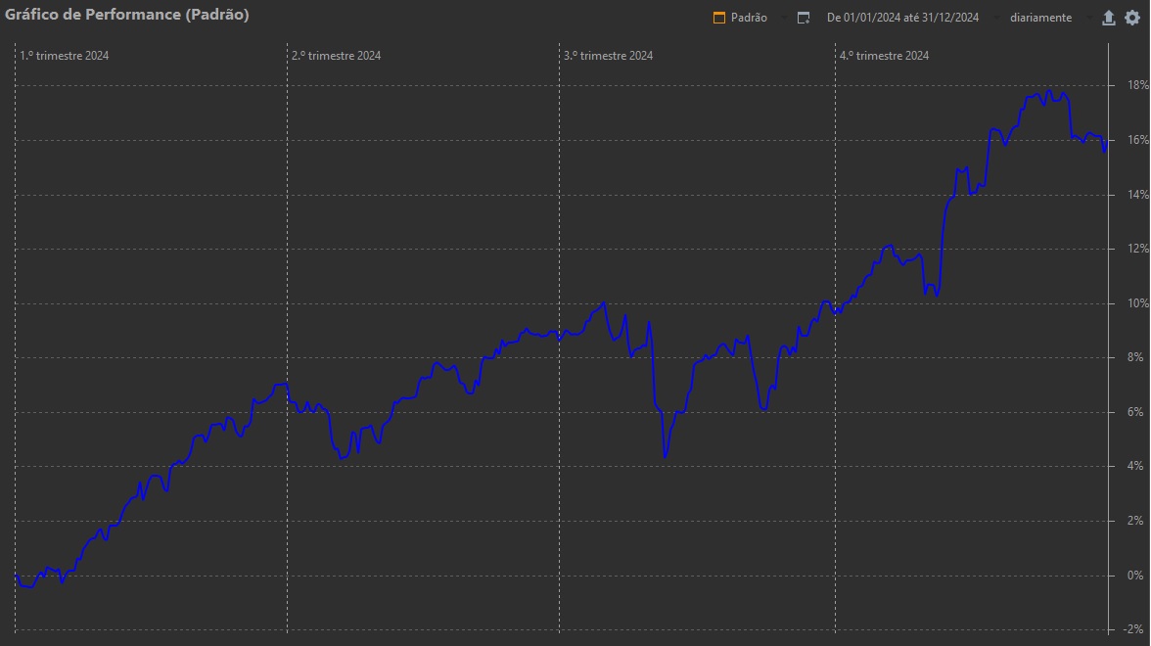
Task: Open the date range 01/01/2024 até 31/12/2024 selector
Action: pos(902,18)
